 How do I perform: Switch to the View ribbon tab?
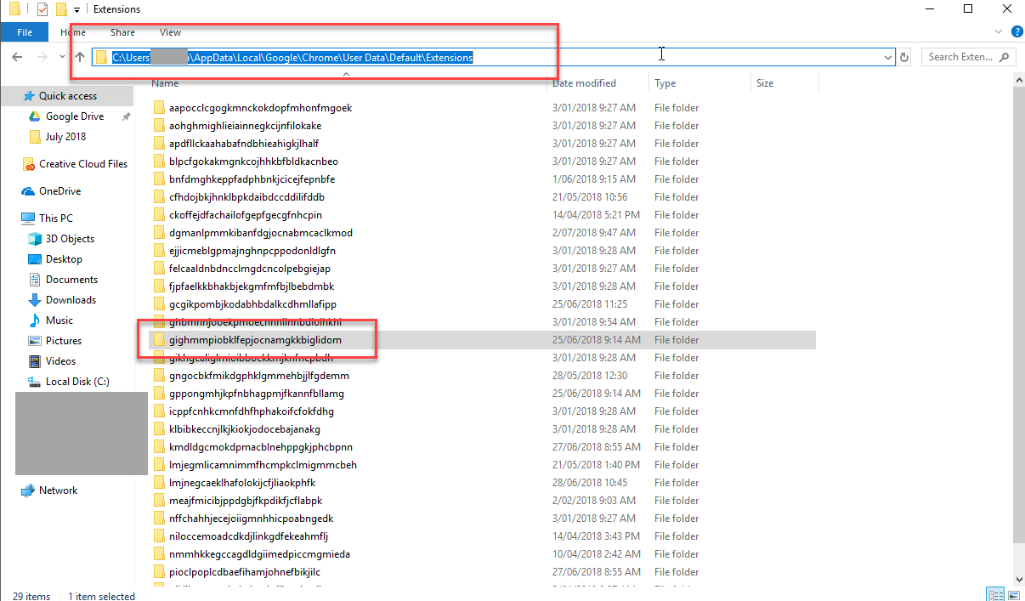[170, 32]
